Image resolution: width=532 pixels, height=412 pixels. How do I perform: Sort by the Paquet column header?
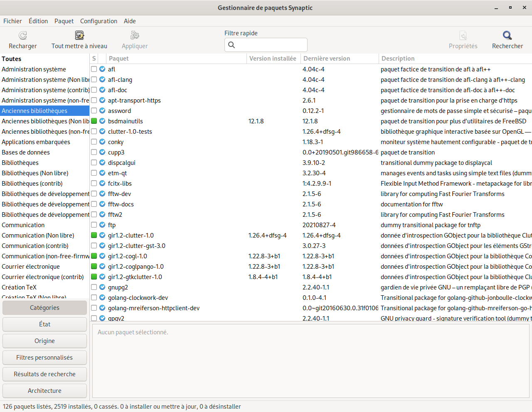click(176, 59)
